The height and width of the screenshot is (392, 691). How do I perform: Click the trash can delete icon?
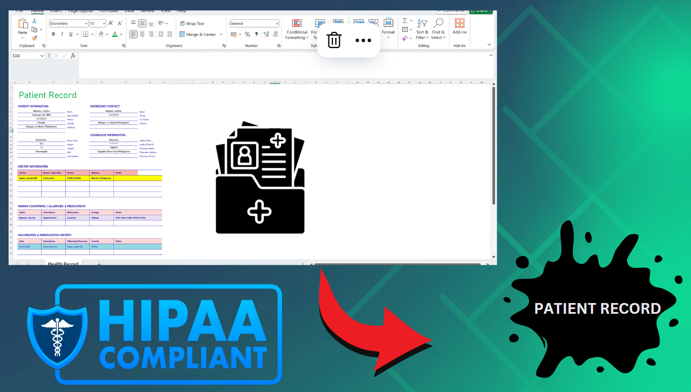[x=334, y=40]
